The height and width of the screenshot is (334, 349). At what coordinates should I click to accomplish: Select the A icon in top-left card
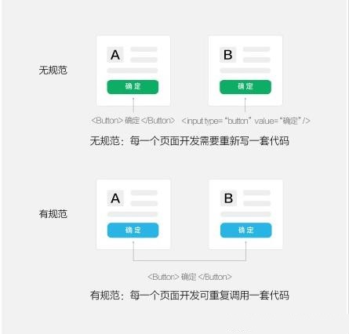click(115, 55)
